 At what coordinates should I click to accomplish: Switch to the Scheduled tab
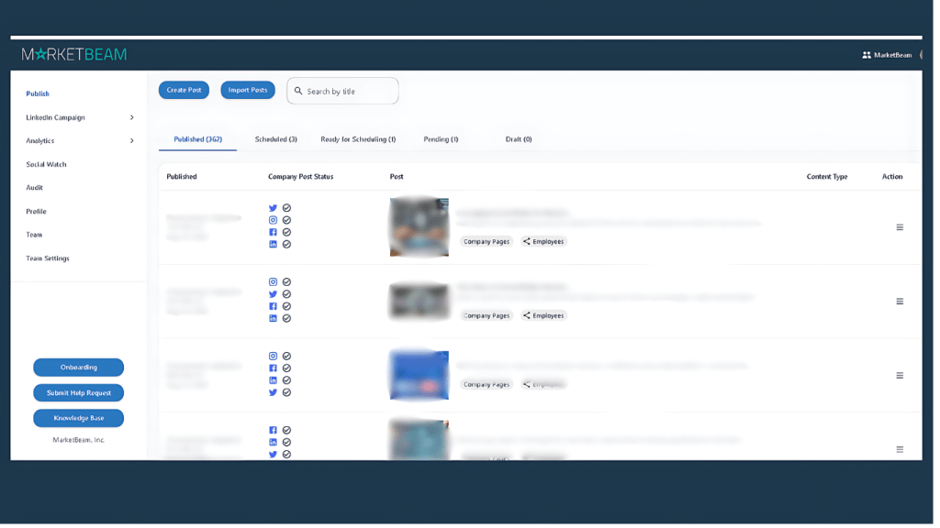274,138
